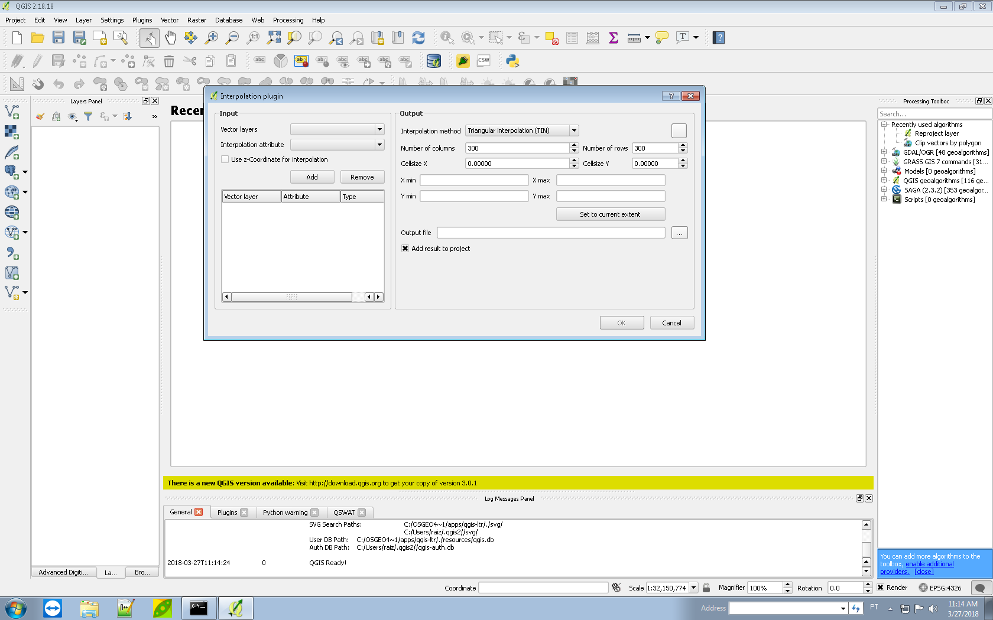
Task: Toggle the extents and mouse position display icon
Action: click(x=616, y=588)
